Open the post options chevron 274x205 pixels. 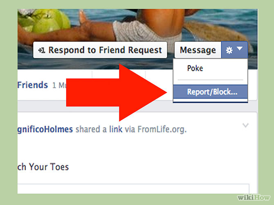tap(245, 126)
